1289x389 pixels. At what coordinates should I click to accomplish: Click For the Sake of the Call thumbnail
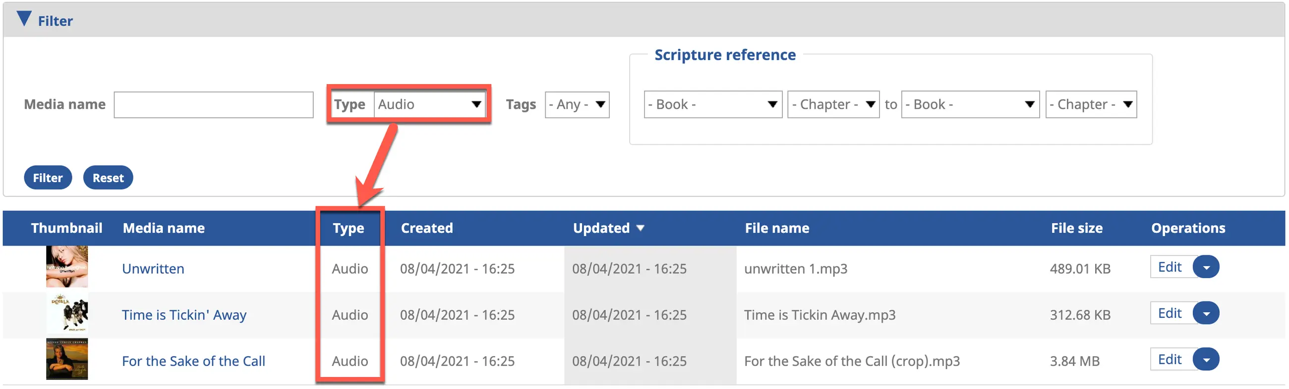pyautogui.click(x=66, y=359)
